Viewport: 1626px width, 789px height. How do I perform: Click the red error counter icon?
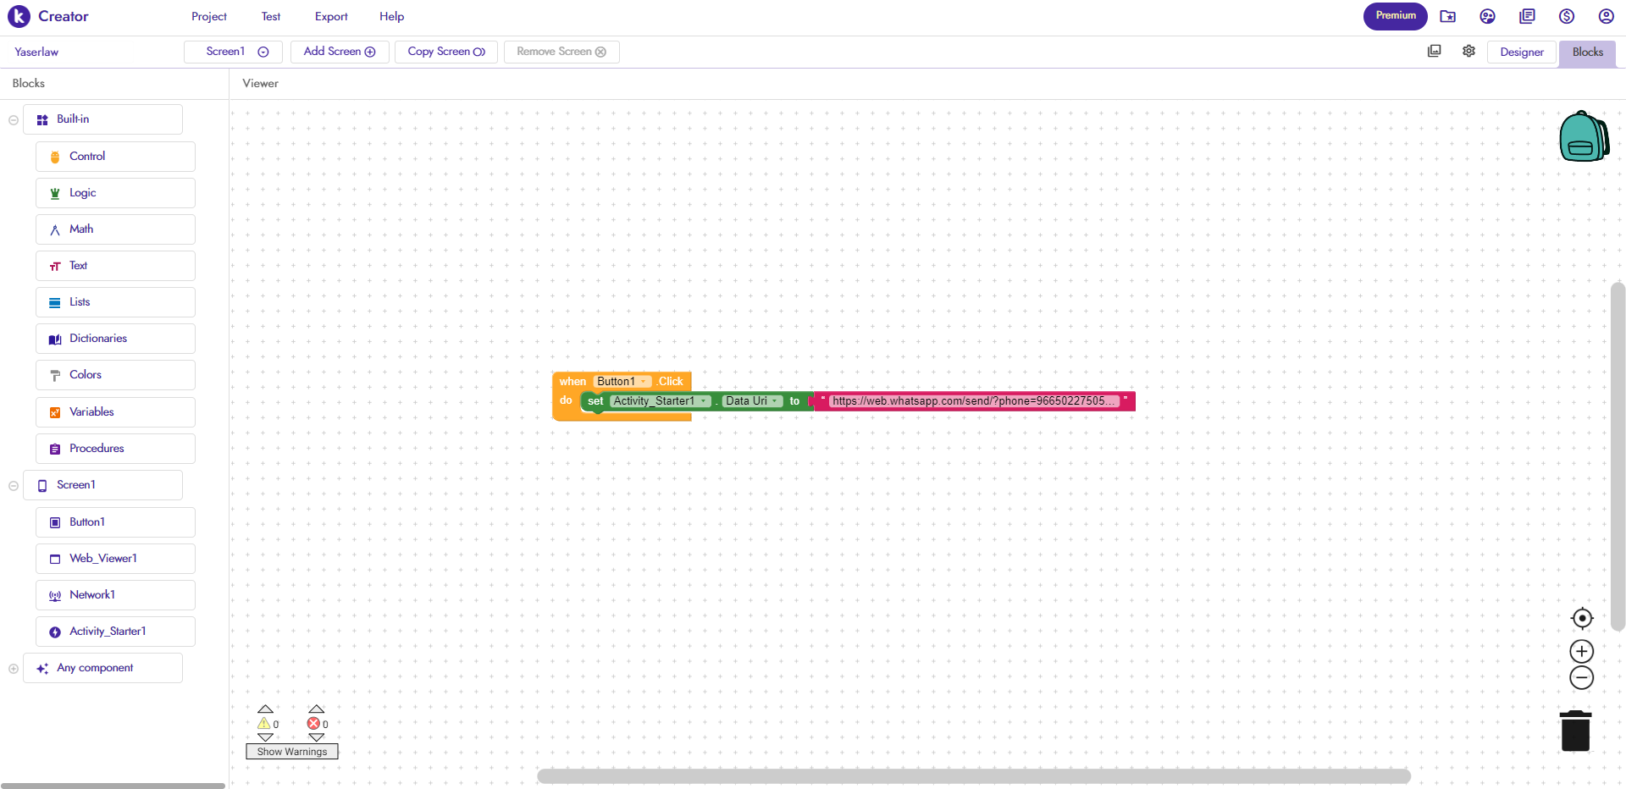pyautogui.click(x=313, y=723)
